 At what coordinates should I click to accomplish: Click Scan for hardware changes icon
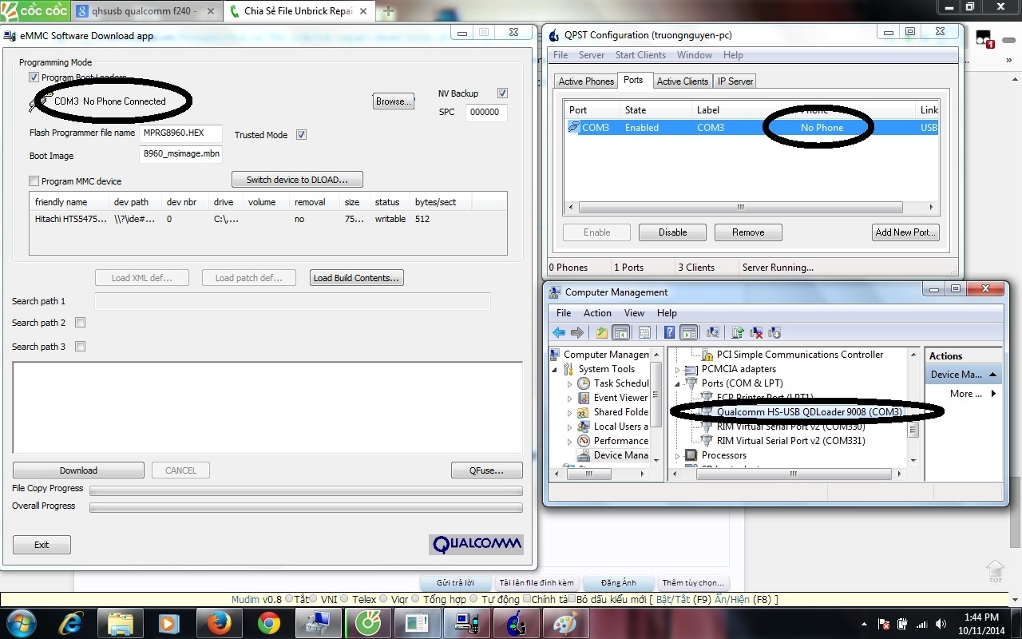713,333
